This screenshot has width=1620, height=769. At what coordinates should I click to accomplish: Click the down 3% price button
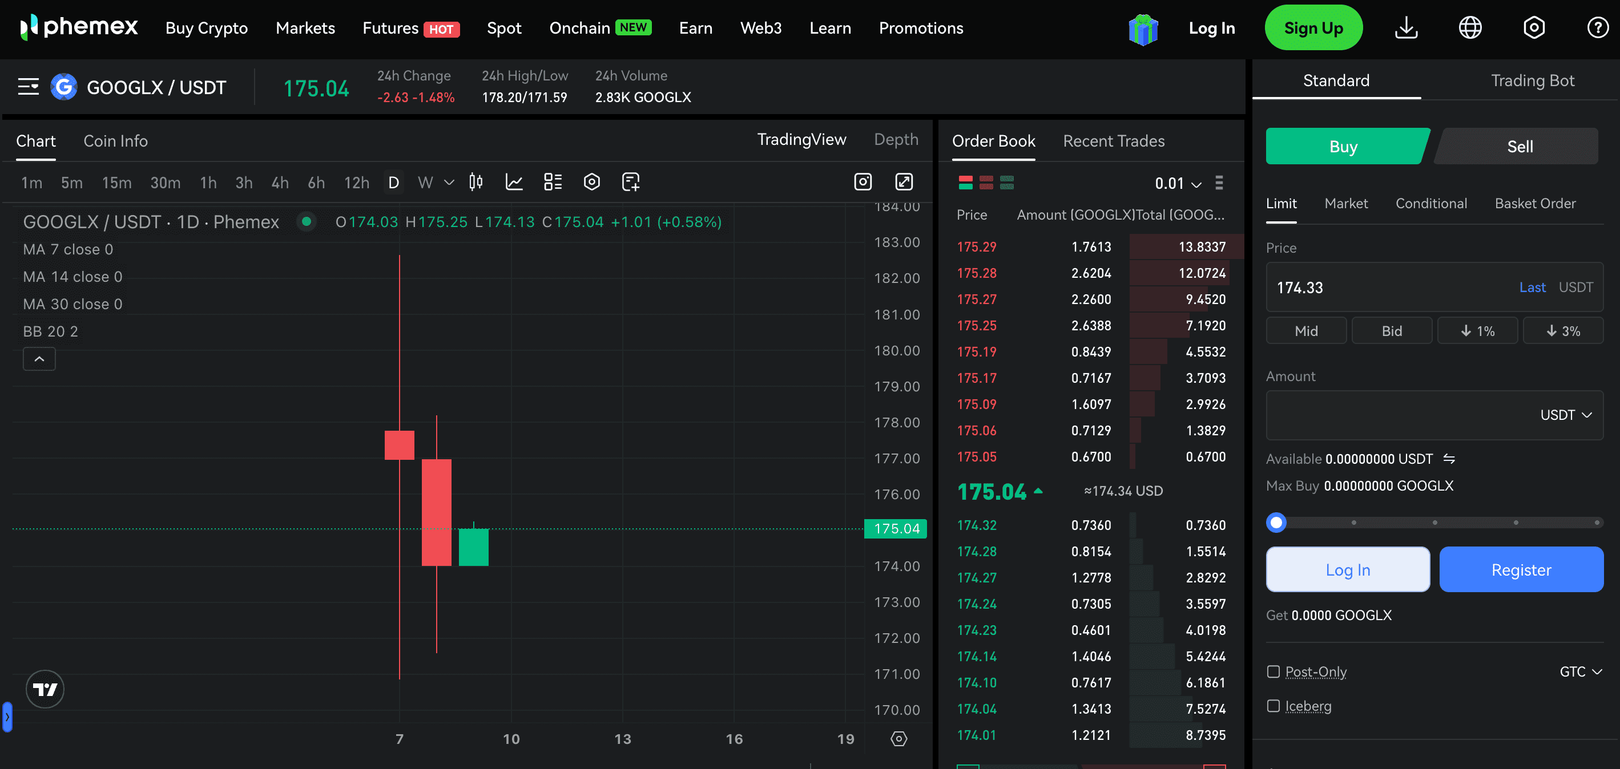coord(1563,331)
